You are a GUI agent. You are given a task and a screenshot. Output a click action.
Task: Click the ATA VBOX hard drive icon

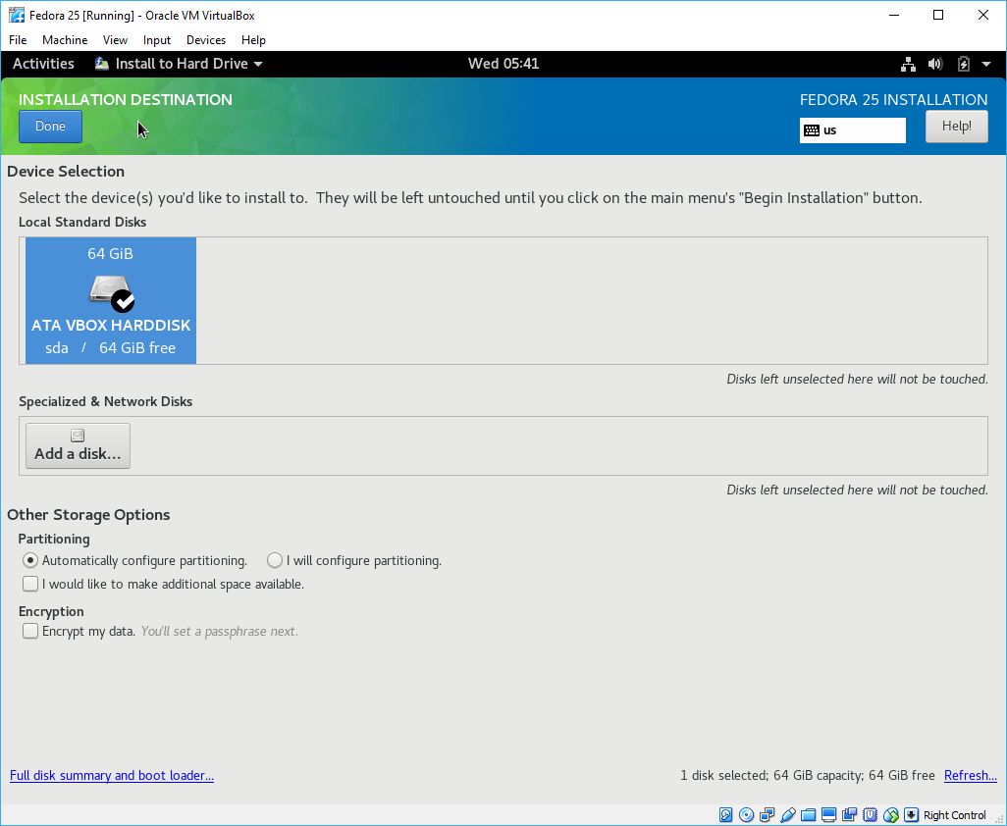[112, 292]
